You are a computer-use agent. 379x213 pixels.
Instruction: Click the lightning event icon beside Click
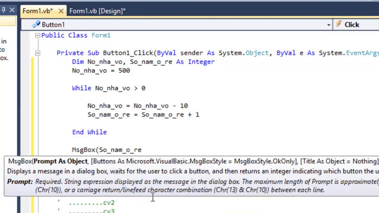tap(339, 24)
